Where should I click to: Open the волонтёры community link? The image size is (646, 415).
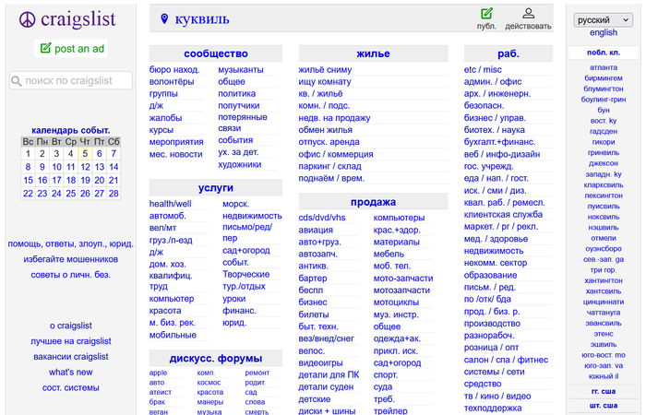pos(172,82)
